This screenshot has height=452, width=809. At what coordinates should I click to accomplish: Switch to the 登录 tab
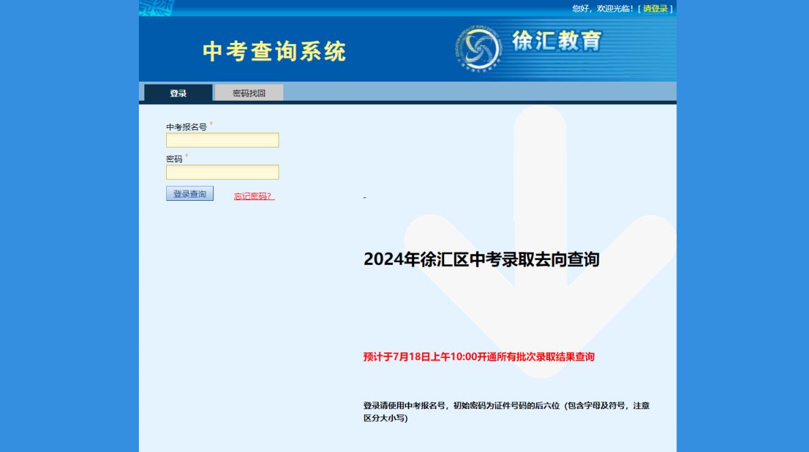(179, 93)
